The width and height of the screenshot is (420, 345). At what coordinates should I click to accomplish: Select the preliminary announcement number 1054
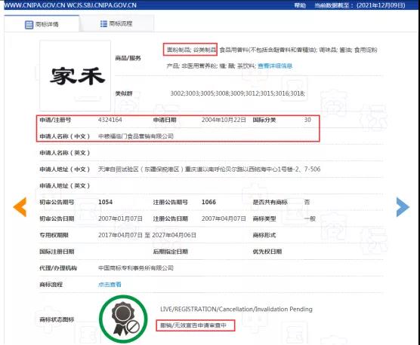(105, 202)
